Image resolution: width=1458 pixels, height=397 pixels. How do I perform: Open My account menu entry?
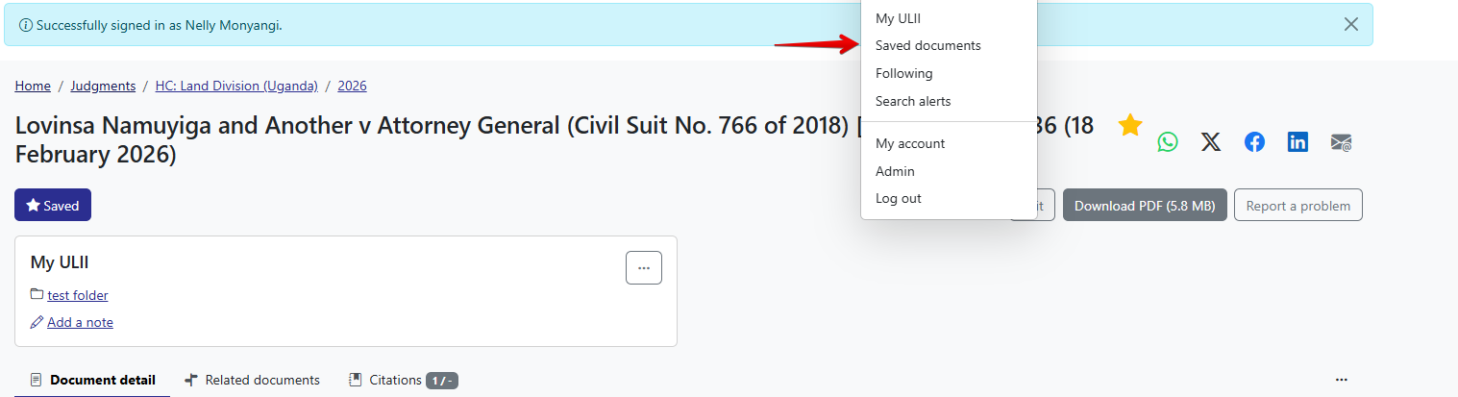coord(909,143)
